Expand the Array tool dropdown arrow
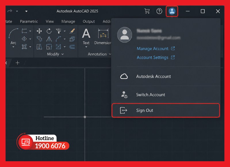230x167 pixels. (x=64, y=47)
